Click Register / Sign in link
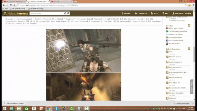Screen dimensions: 197x111 182,13
